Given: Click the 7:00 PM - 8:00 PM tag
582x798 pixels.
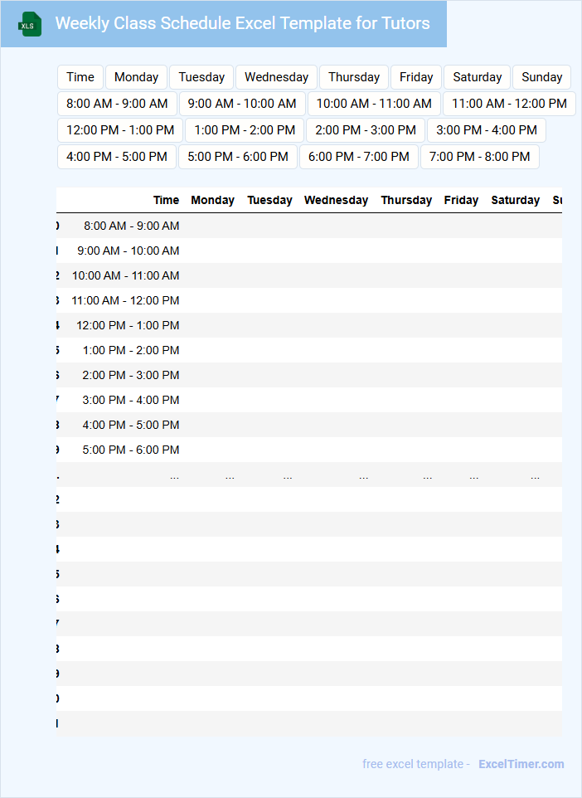Looking at the screenshot, I should (480, 157).
